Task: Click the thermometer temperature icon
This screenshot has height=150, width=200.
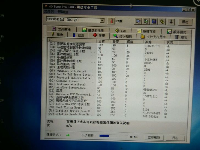Action: tap(111, 21)
